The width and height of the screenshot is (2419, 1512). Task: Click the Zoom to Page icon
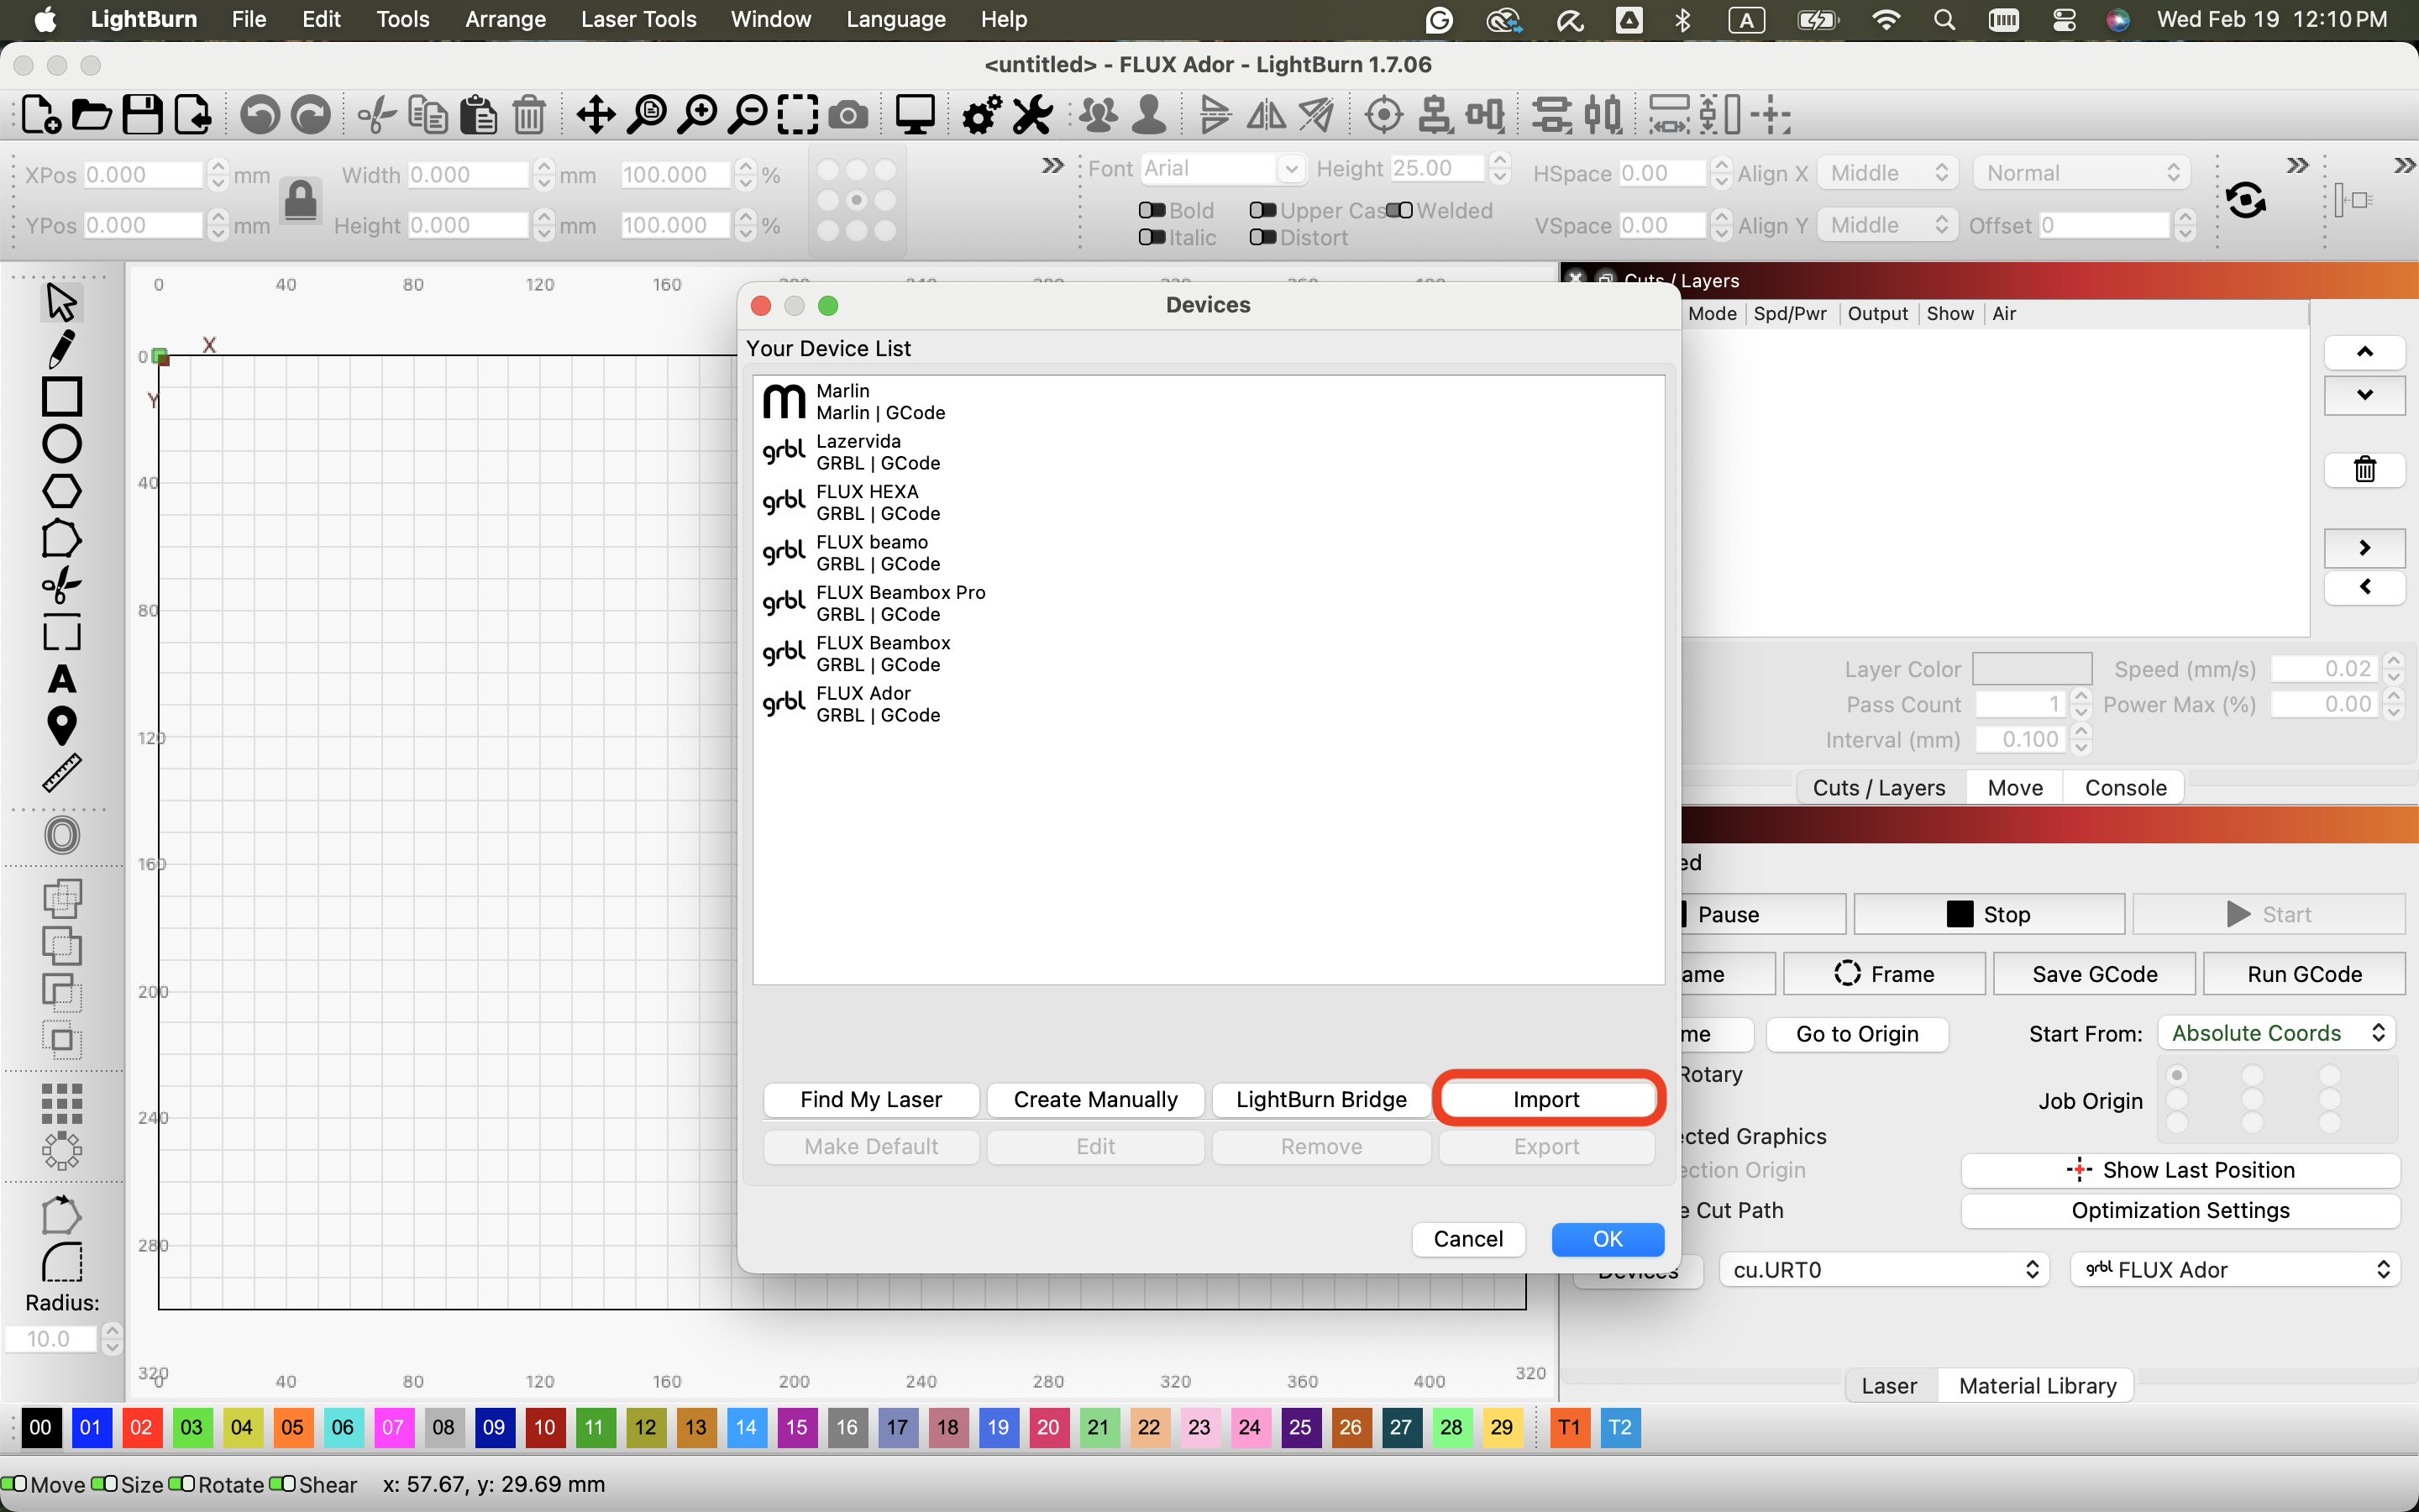pyautogui.click(x=648, y=115)
